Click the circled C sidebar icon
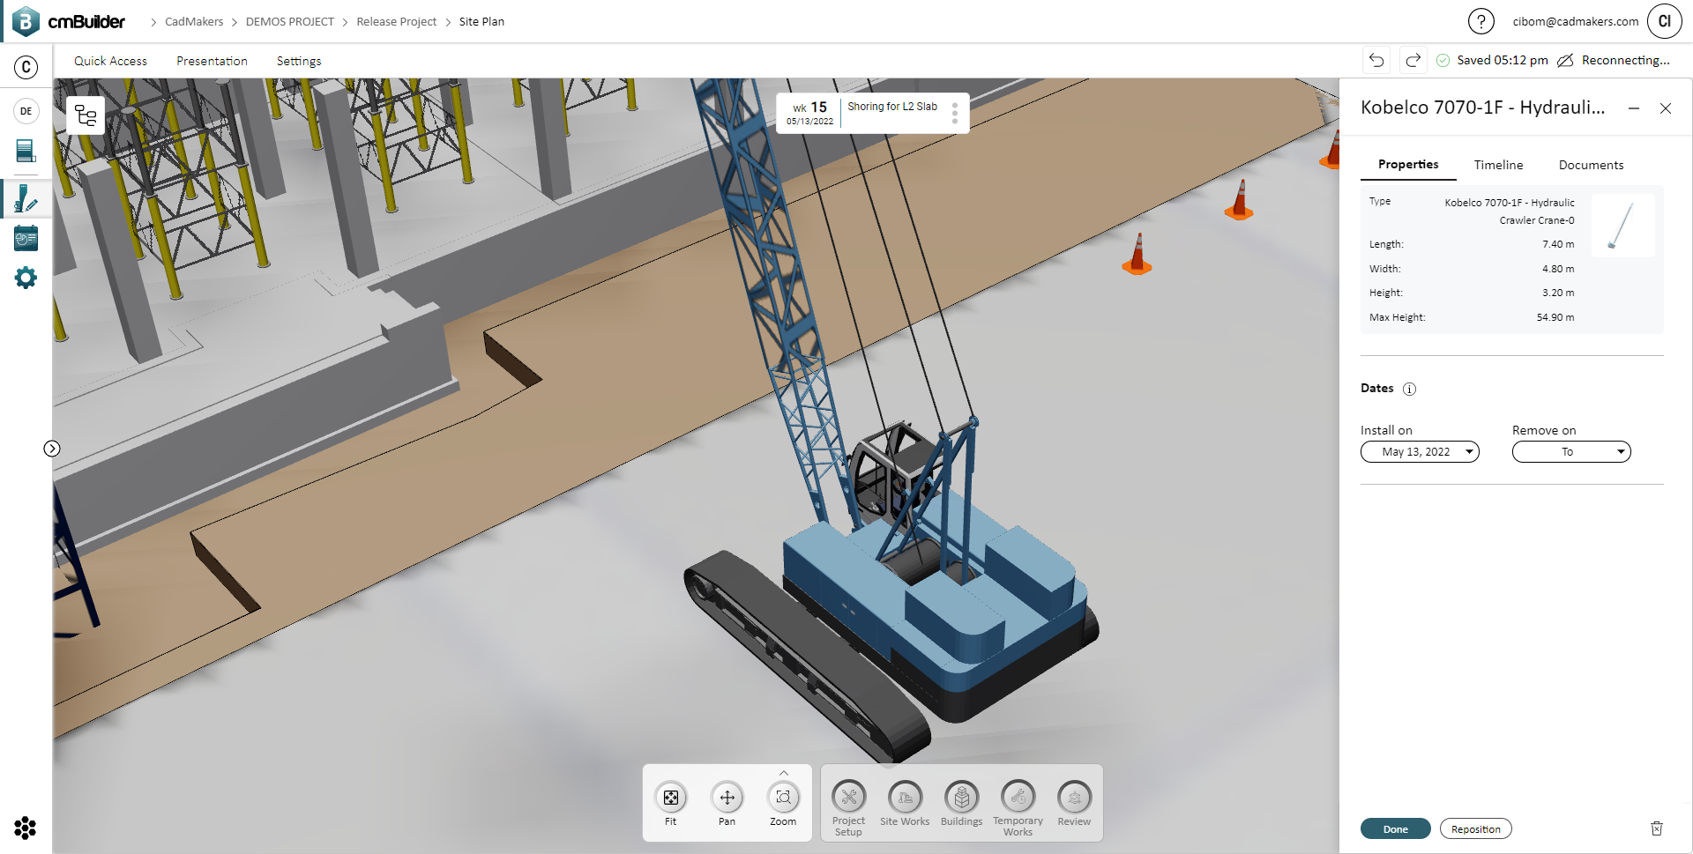This screenshot has width=1693, height=854. [26, 67]
